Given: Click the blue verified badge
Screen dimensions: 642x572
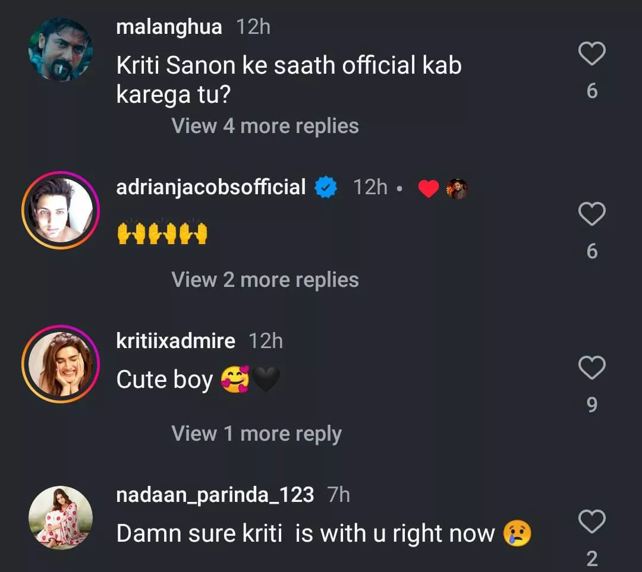Looking at the screenshot, I should point(326,188).
